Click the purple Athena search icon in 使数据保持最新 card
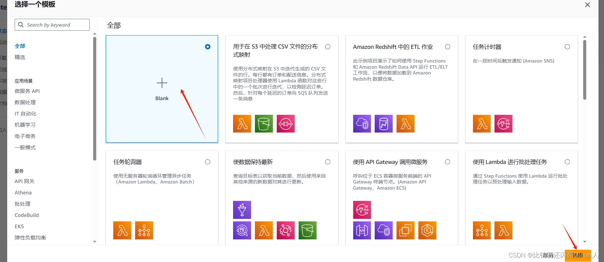 (242, 230)
